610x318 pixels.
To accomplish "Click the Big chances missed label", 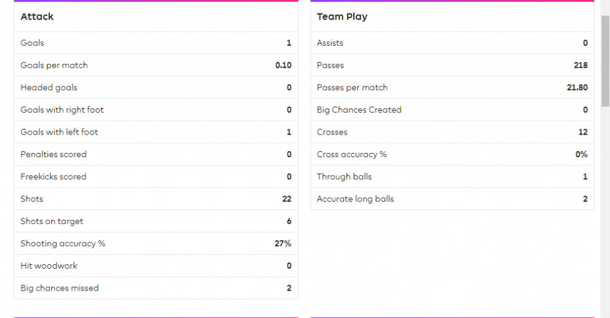I will pyautogui.click(x=59, y=288).
